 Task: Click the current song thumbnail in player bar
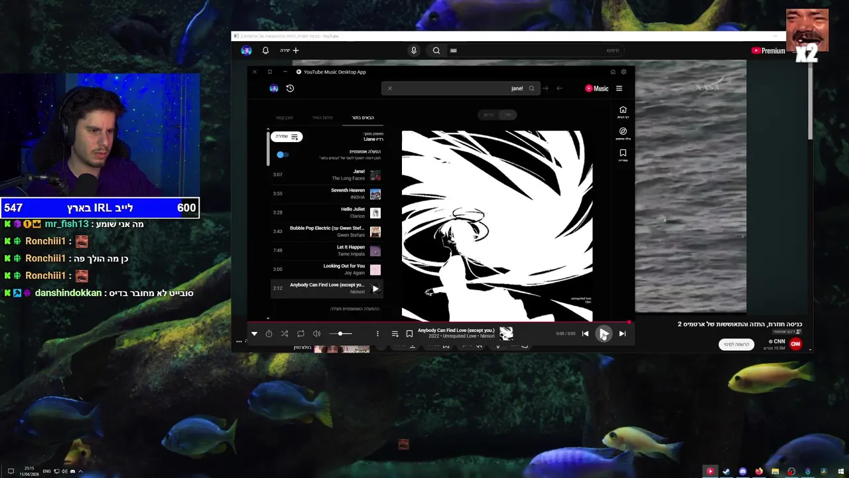click(x=506, y=333)
